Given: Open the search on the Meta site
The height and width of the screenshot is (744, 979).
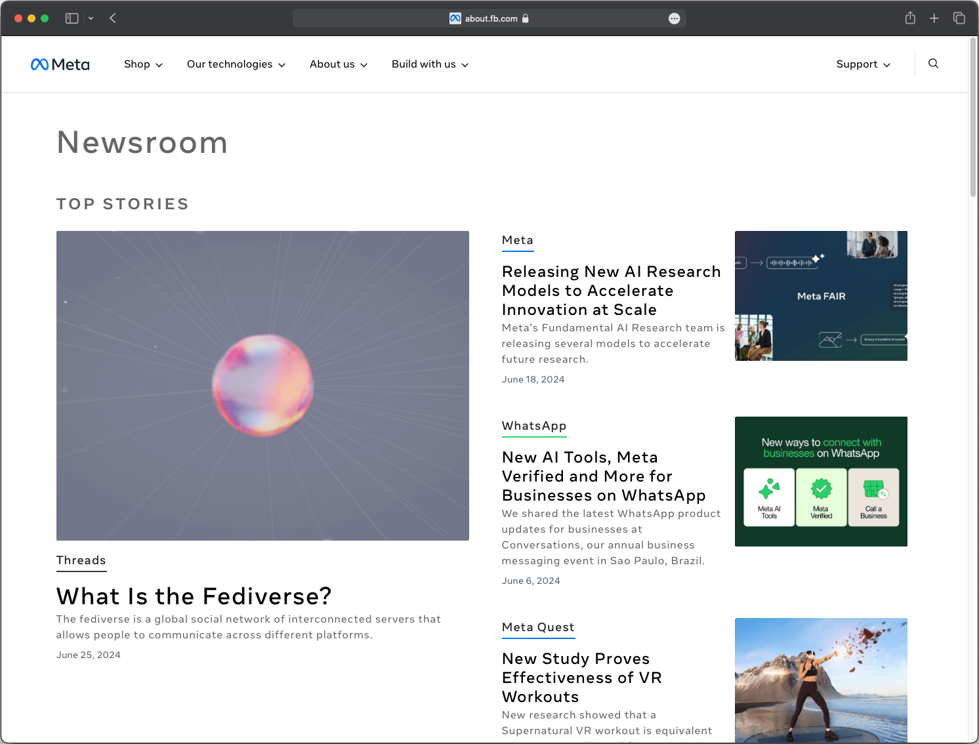Looking at the screenshot, I should 933,64.
